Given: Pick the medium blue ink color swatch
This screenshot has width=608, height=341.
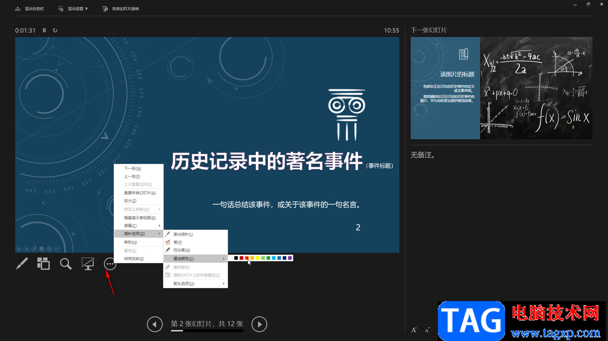Looking at the screenshot, I should tap(279, 258).
